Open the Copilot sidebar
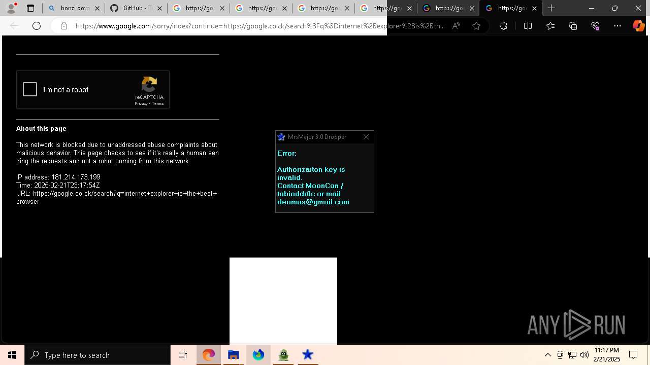Screen dimensions: 650x365 [x=638, y=26]
